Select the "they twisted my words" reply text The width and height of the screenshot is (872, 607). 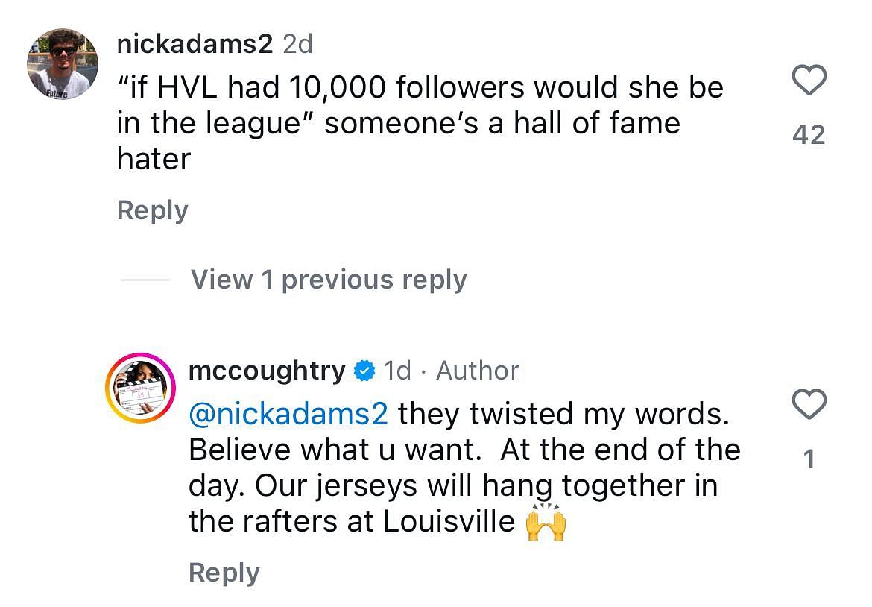tap(563, 413)
